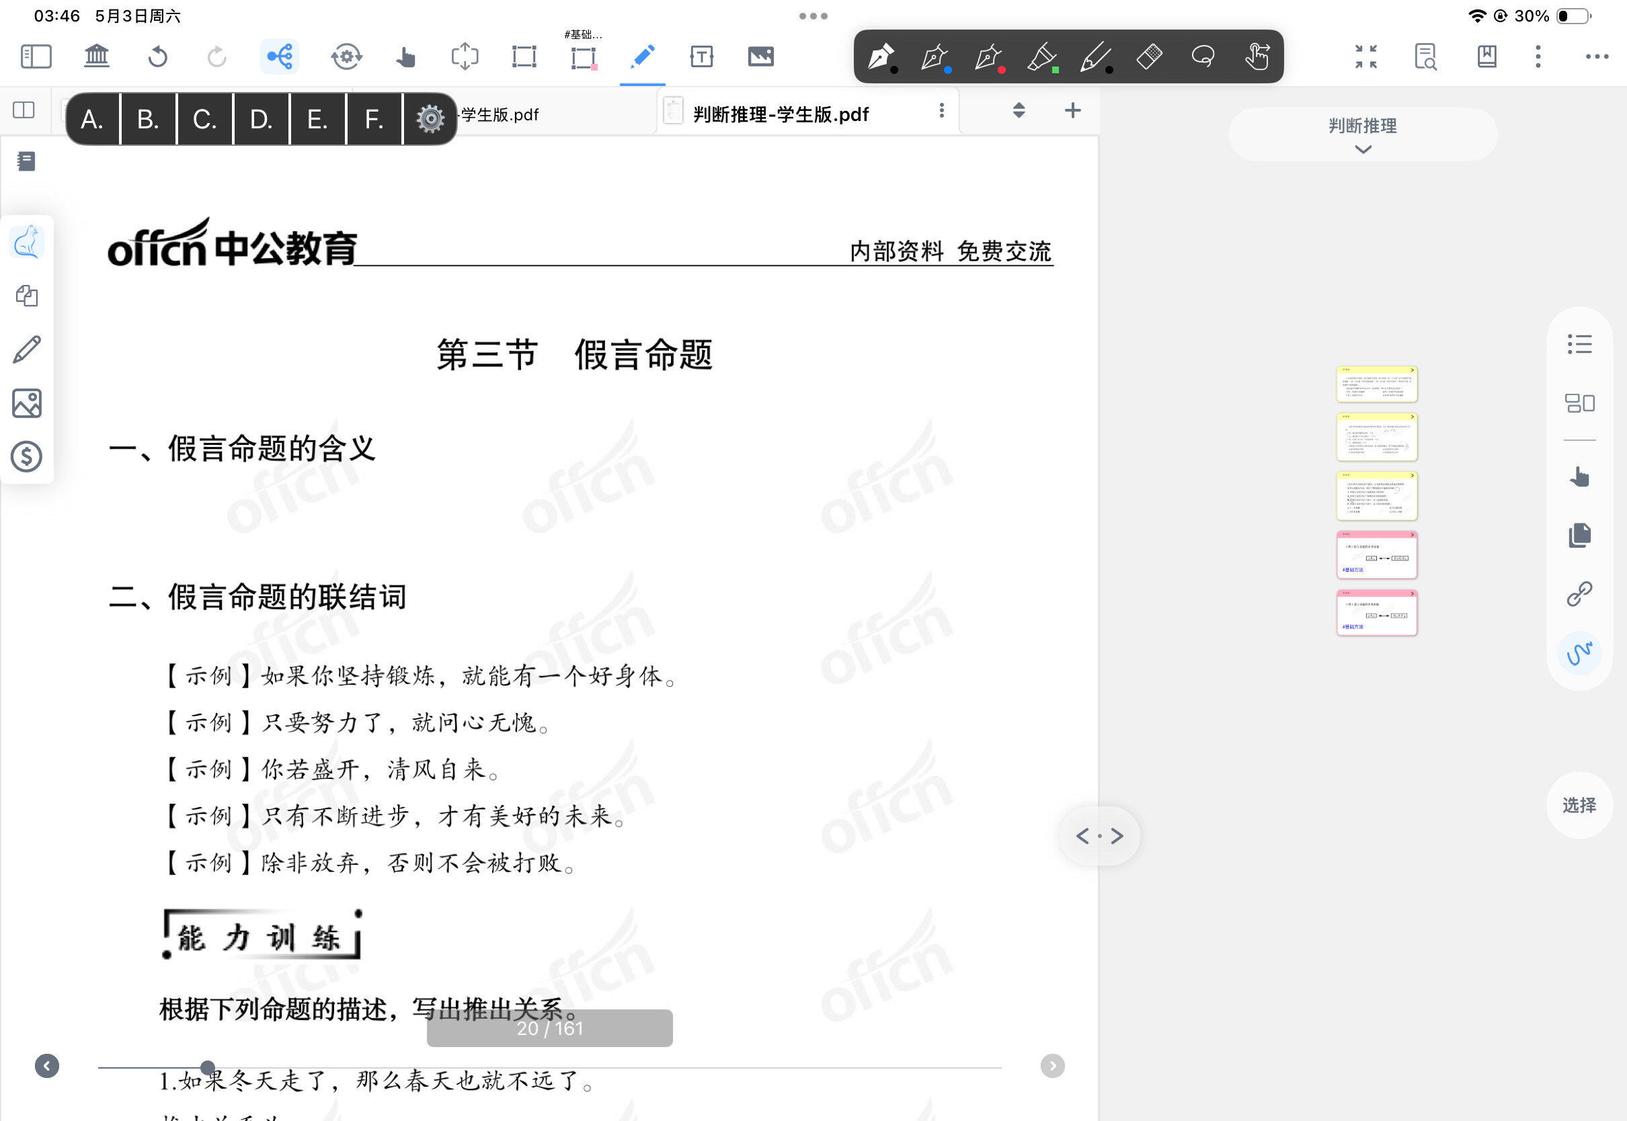Open the bookmark icon
Image resolution: width=1627 pixels, height=1121 pixels.
(x=1487, y=56)
